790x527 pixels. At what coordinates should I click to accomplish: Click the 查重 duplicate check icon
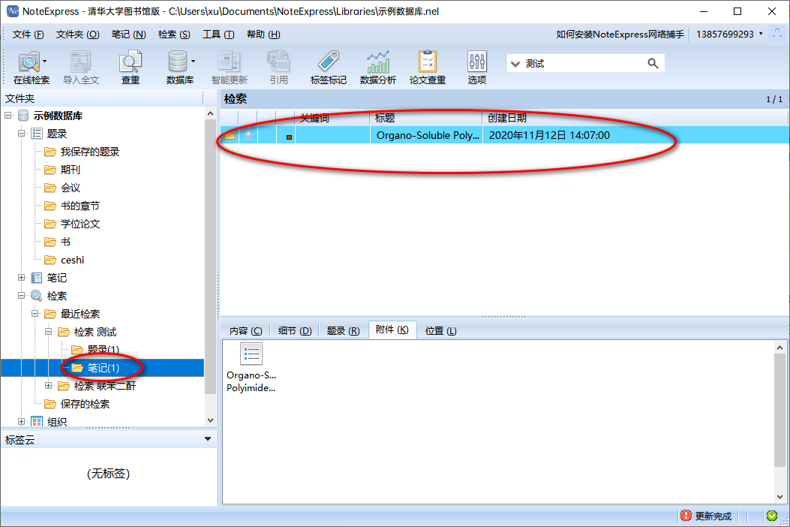pos(131,68)
